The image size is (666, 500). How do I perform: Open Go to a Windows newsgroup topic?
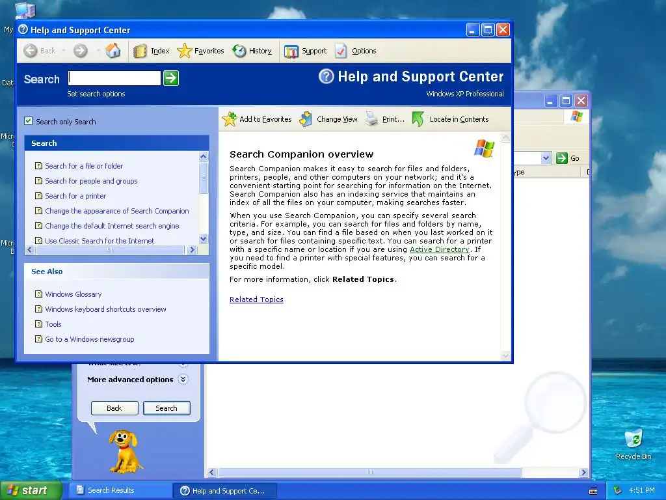pos(90,339)
